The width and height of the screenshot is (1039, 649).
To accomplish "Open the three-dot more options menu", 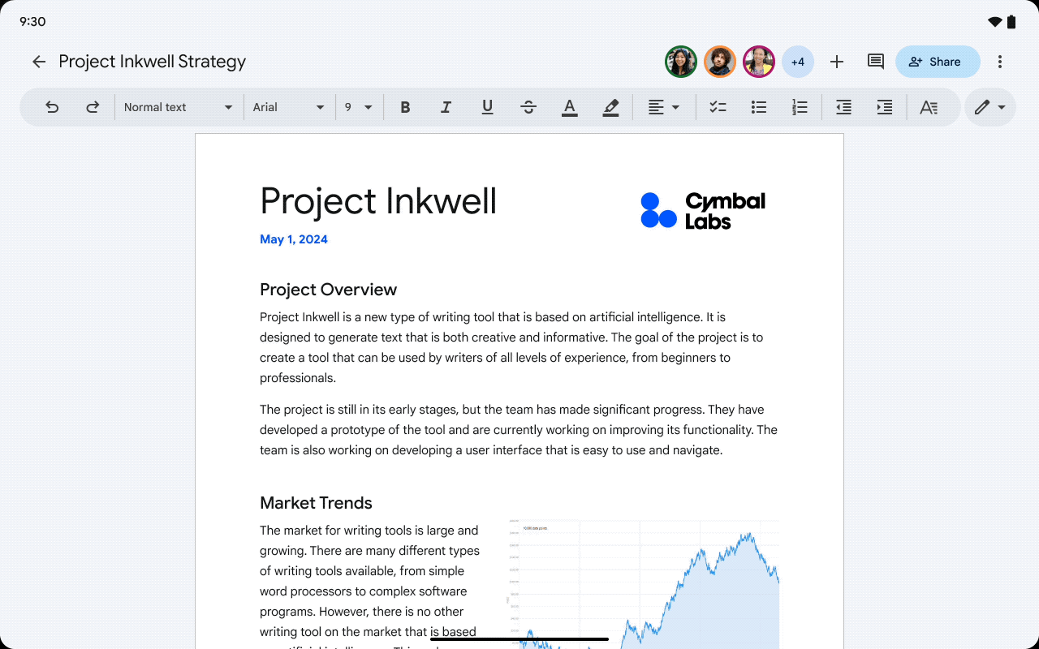I will (1000, 62).
